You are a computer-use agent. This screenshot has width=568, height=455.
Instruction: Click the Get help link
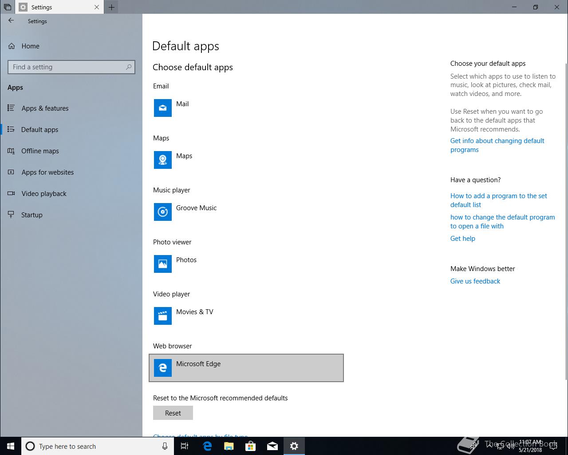click(462, 239)
